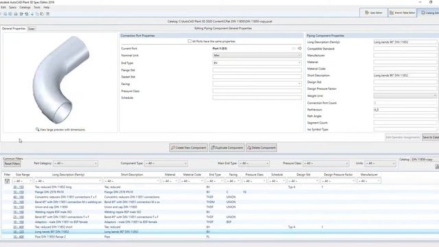Click the Size Range column header

click(23, 174)
